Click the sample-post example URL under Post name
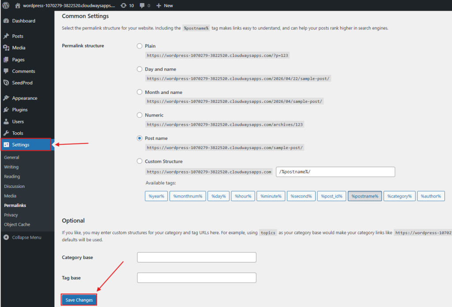This screenshot has width=452, height=307. 225,148
